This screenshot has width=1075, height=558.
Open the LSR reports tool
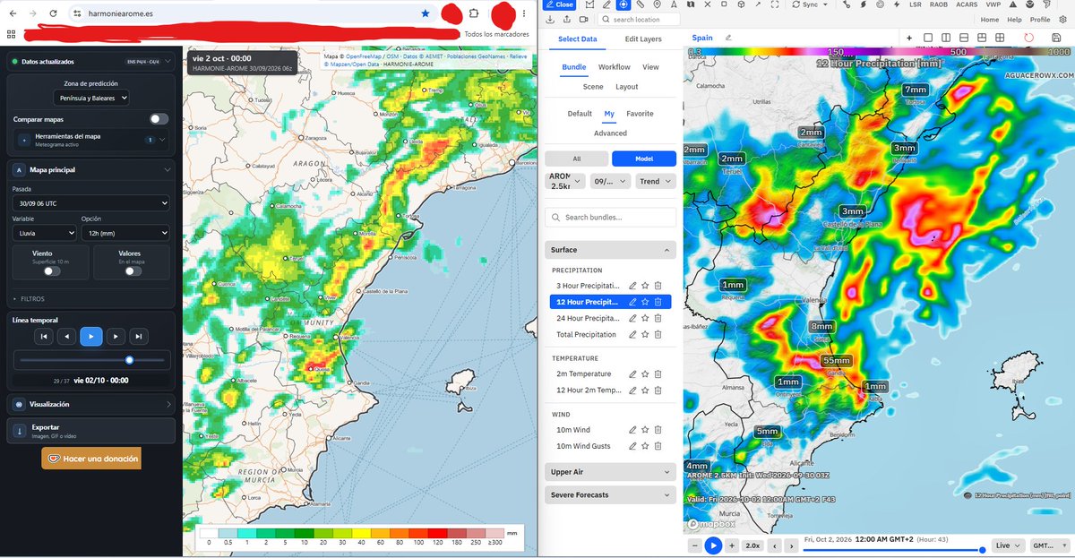[916, 4]
